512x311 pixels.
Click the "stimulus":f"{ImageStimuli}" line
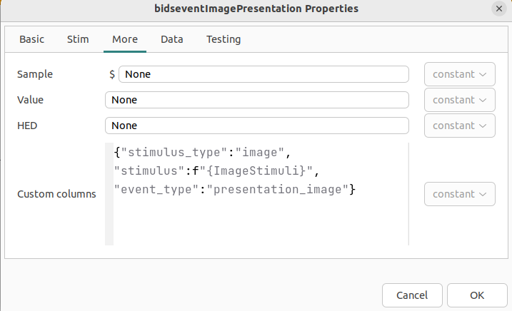point(216,170)
